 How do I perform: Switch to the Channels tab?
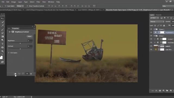(159, 15)
